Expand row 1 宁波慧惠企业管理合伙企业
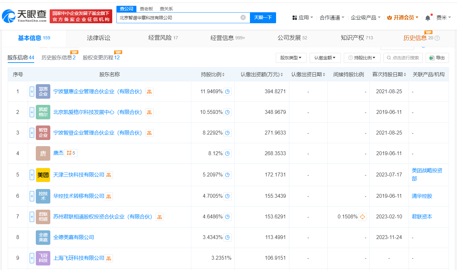Screen dimensions: 457x270 click(x=32, y=92)
